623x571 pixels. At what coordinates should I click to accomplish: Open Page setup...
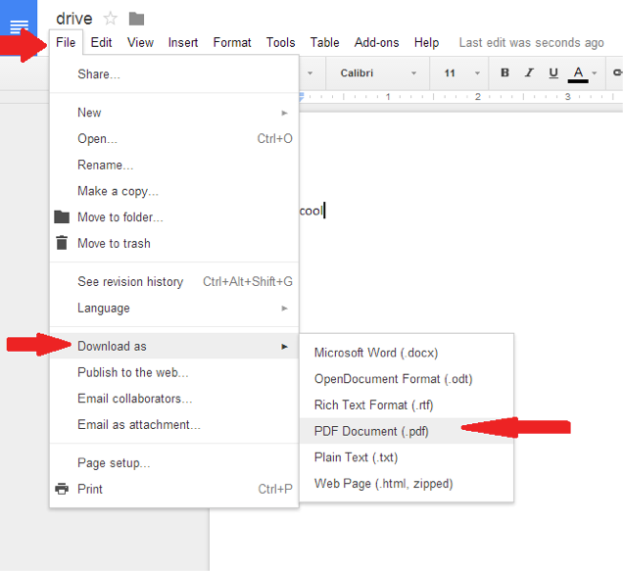pos(174,463)
